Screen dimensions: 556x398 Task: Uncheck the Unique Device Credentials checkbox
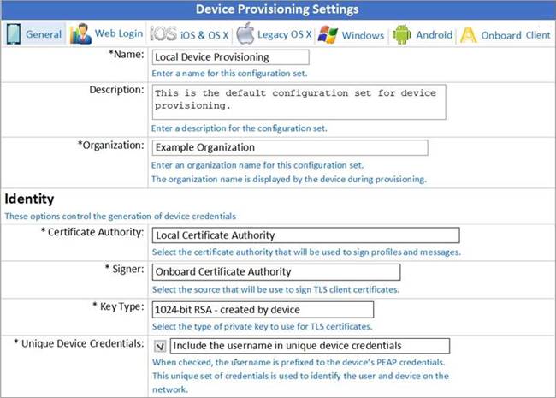160,347
